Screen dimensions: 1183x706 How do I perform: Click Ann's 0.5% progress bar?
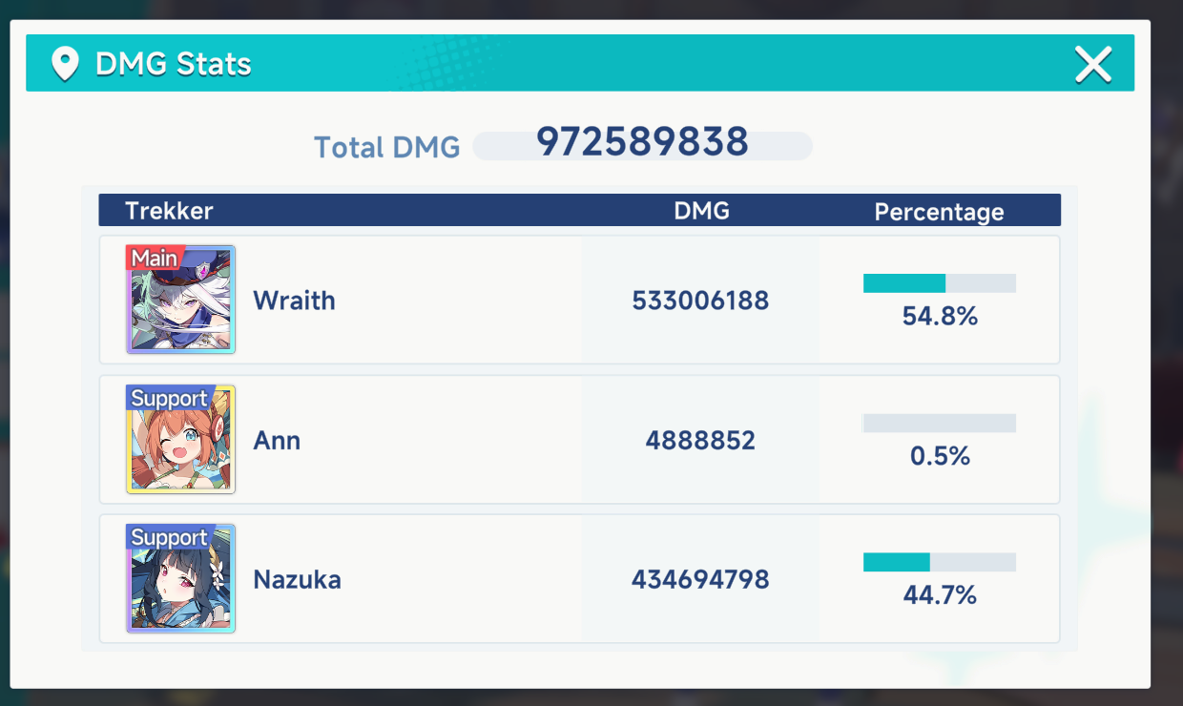(940, 423)
